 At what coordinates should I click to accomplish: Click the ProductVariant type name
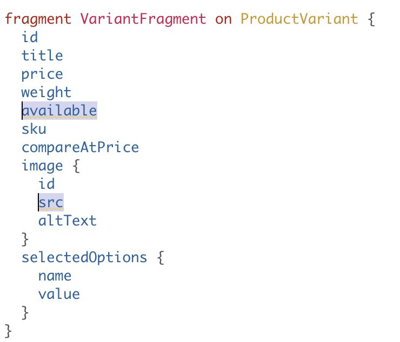click(x=299, y=19)
